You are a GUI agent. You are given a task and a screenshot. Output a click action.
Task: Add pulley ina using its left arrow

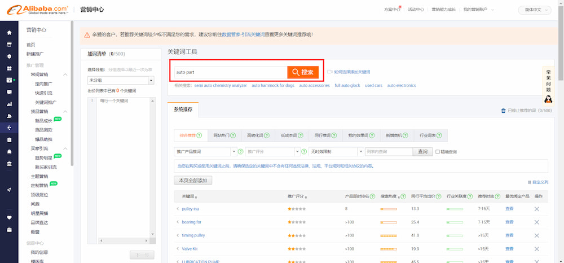pyautogui.click(x=178, y=209)
